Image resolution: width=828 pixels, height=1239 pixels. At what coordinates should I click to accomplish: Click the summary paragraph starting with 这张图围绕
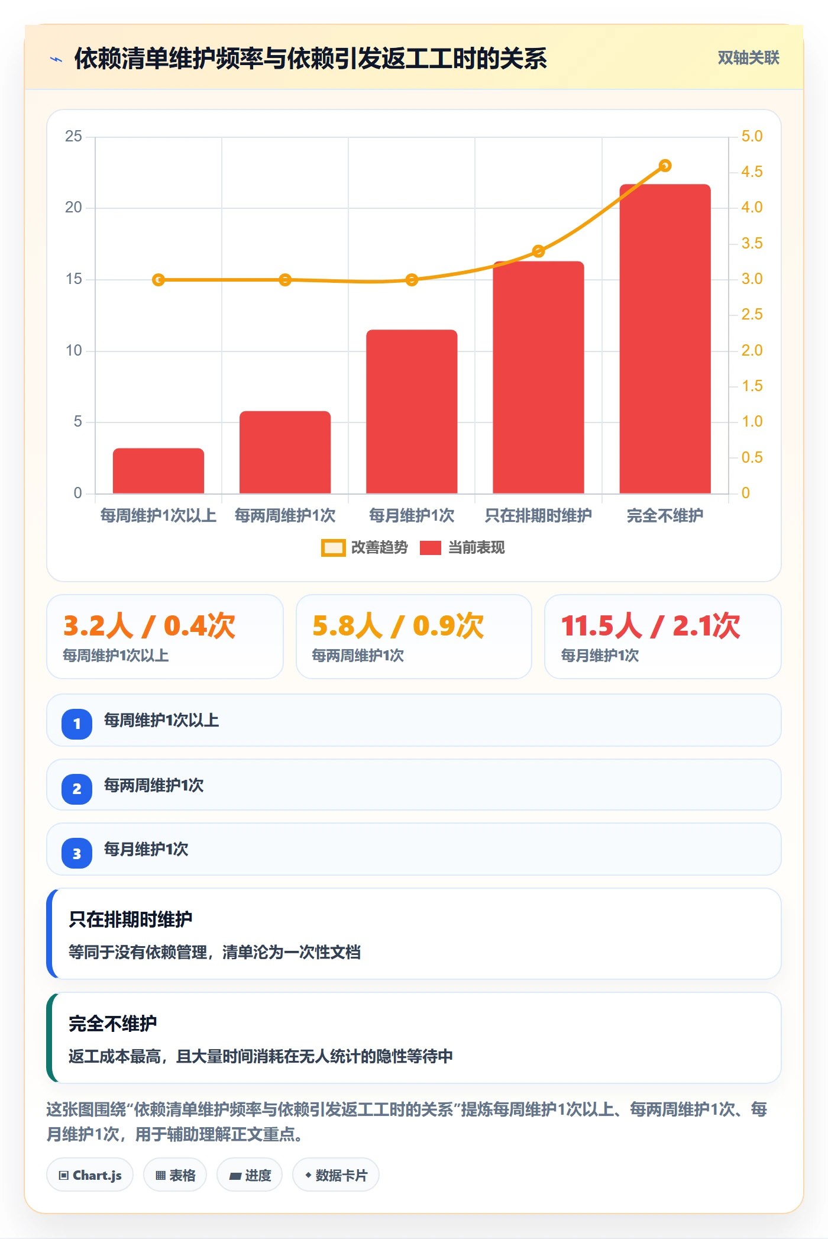[x=407, y=1122]
